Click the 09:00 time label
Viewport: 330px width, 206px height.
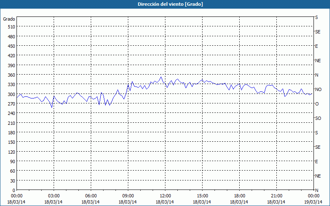pos(128,196)
